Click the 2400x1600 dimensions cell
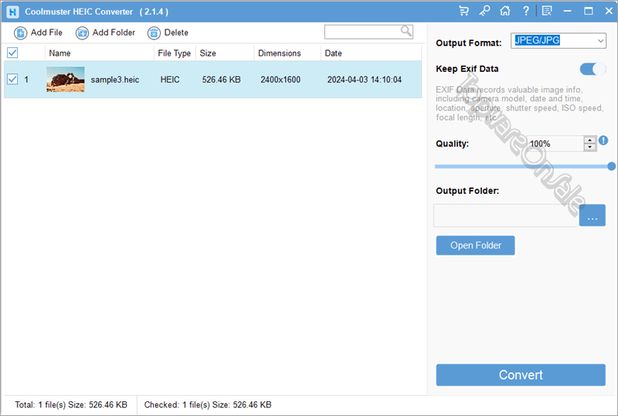Screen dimensions: 618x416 coord(280,79)
